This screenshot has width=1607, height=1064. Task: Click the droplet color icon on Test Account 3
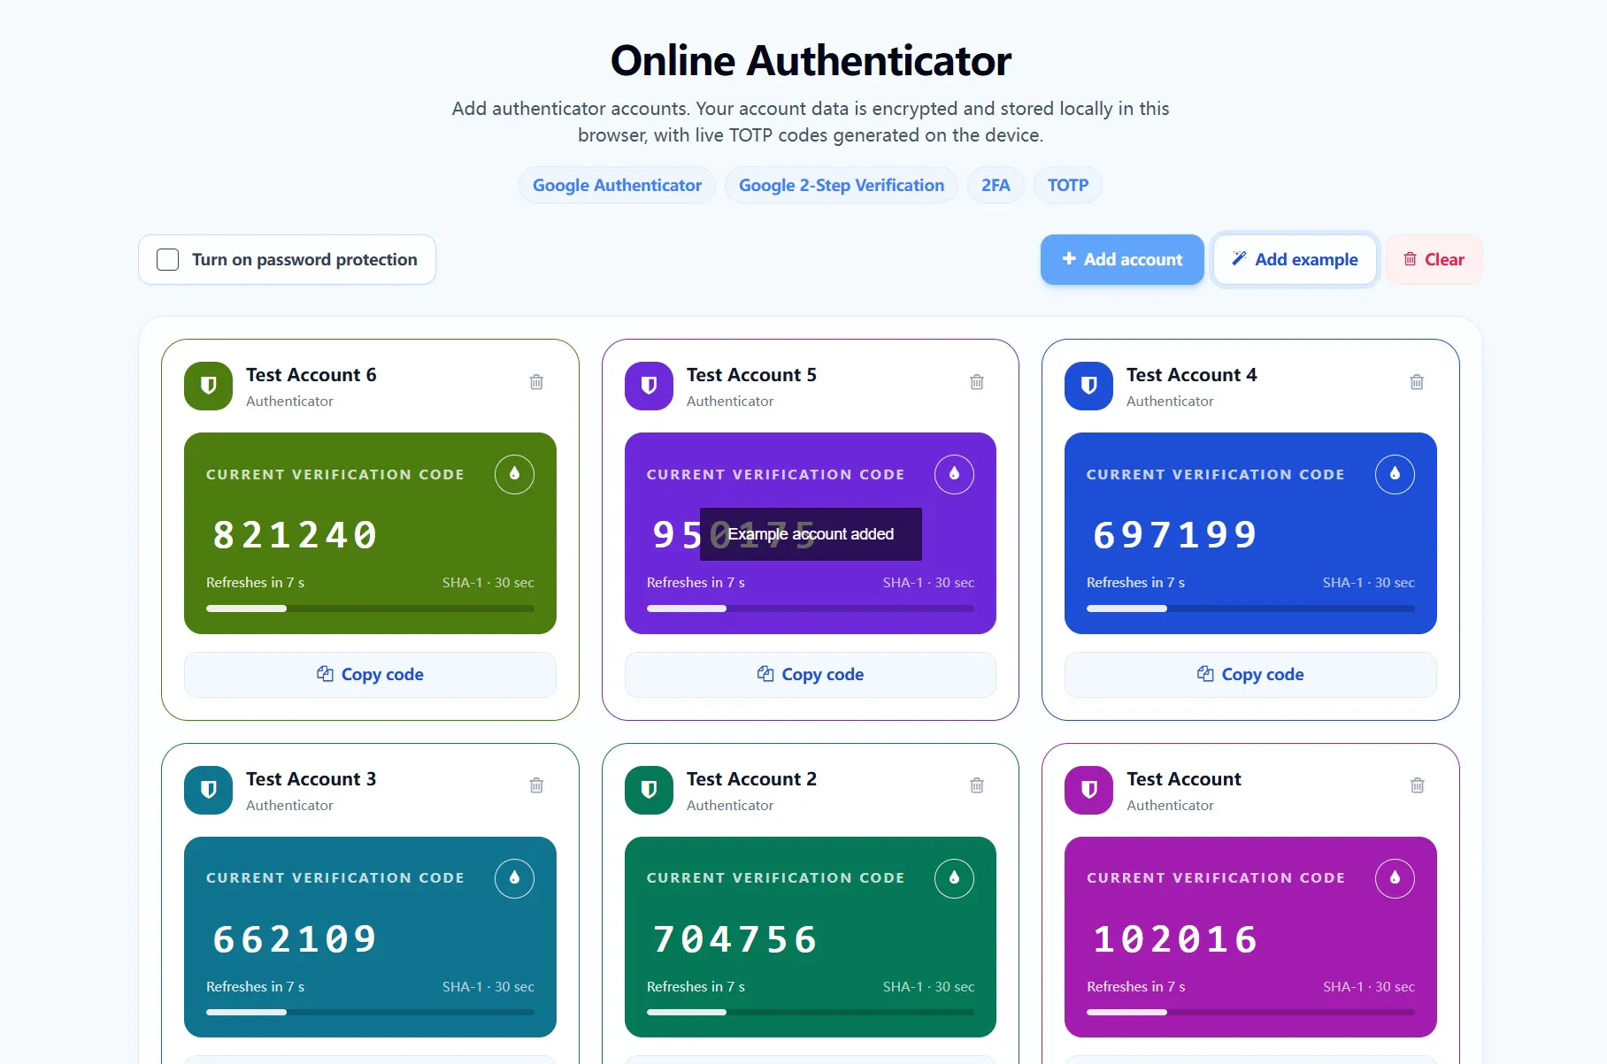click(x=514, y=878)
